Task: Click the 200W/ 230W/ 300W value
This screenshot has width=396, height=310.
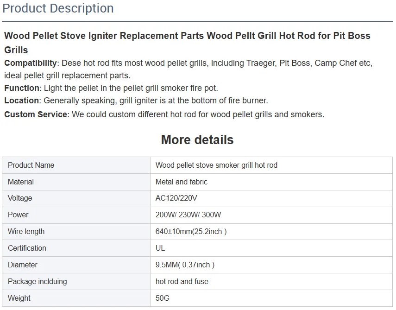Action: [x=188, y=215]
